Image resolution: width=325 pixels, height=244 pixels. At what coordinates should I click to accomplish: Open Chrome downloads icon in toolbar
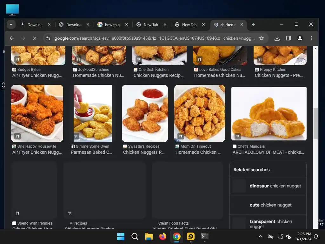pos(277,38)
